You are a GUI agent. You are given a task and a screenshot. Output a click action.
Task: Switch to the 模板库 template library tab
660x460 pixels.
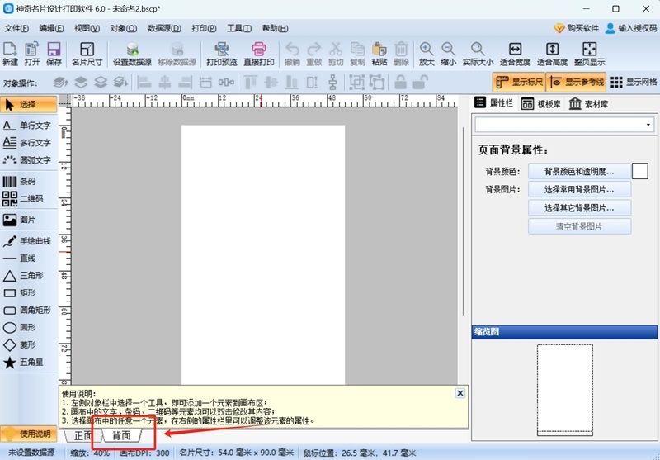click(540, 103)
